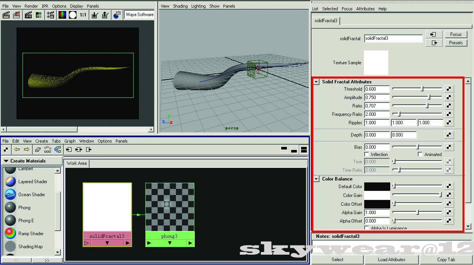
Task: Click solidFractal3 node output arrow
Action: click(x=127, y=243)
